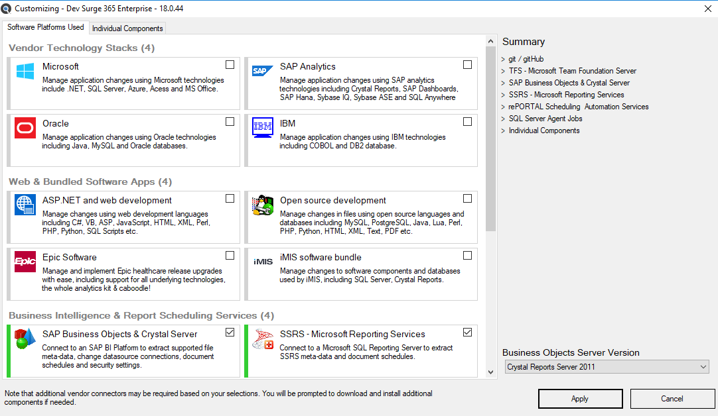
Task: Close the Customizing dialog window
Action: (707, 9)
